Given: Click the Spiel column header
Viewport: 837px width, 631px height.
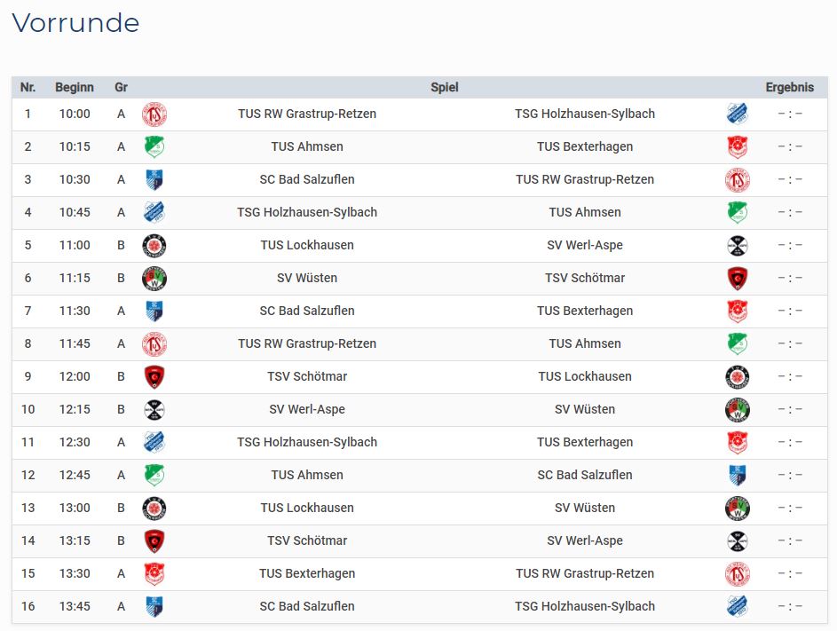Looking at the screenshot, I should pyautogui.click(x=445, y=87).
